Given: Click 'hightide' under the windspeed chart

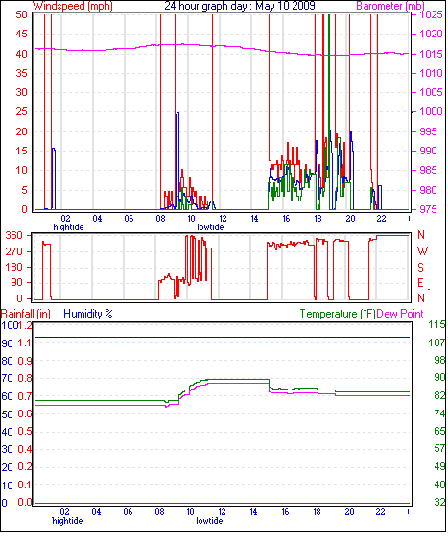Looking at the screenshot, I should pos(68,227).
